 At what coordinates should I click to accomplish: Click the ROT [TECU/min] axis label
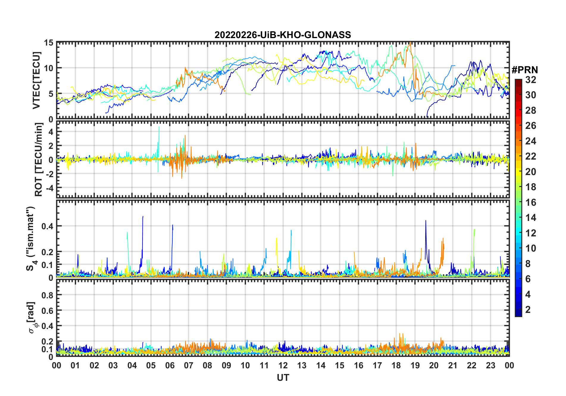38,160
